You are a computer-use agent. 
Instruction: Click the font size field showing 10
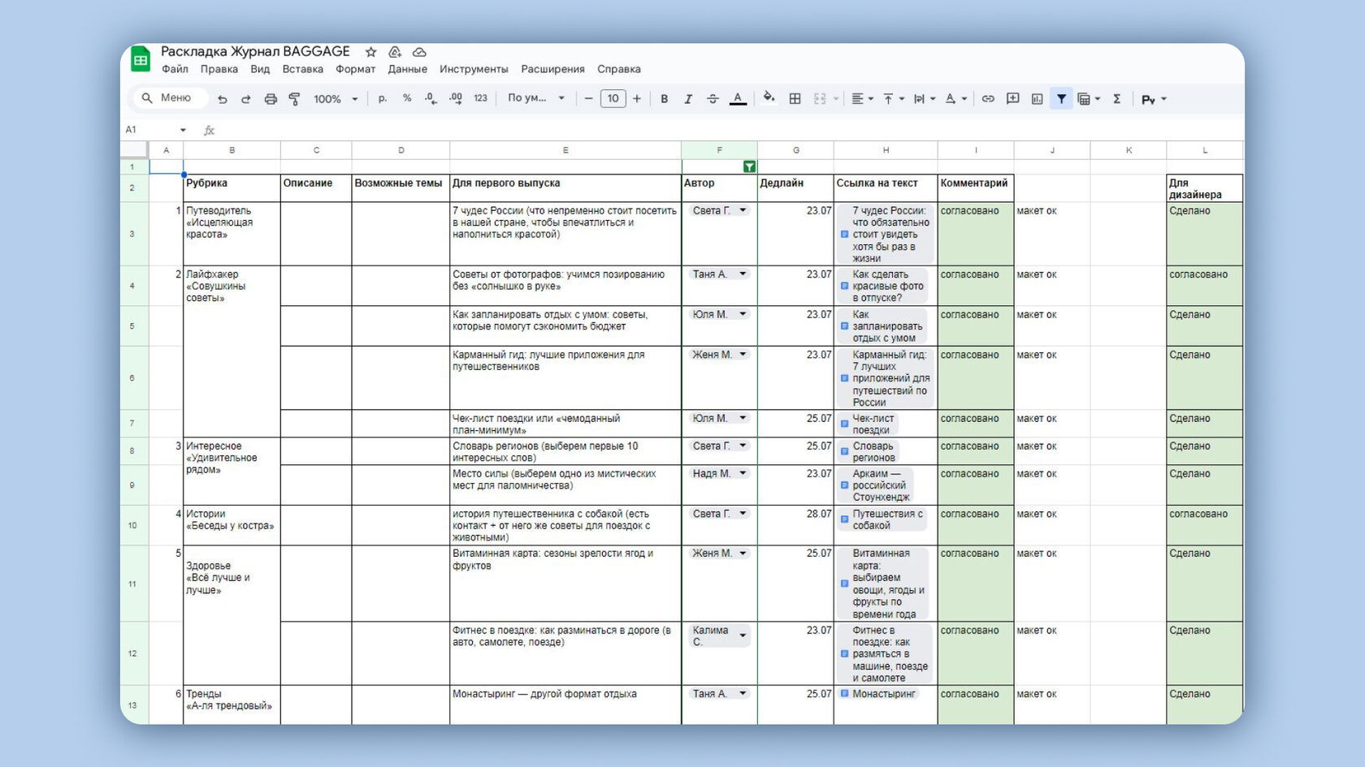click(x=613, y=99)
